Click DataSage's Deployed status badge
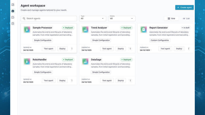This screenshot has height=115, width=205. (x=126, y=60)
